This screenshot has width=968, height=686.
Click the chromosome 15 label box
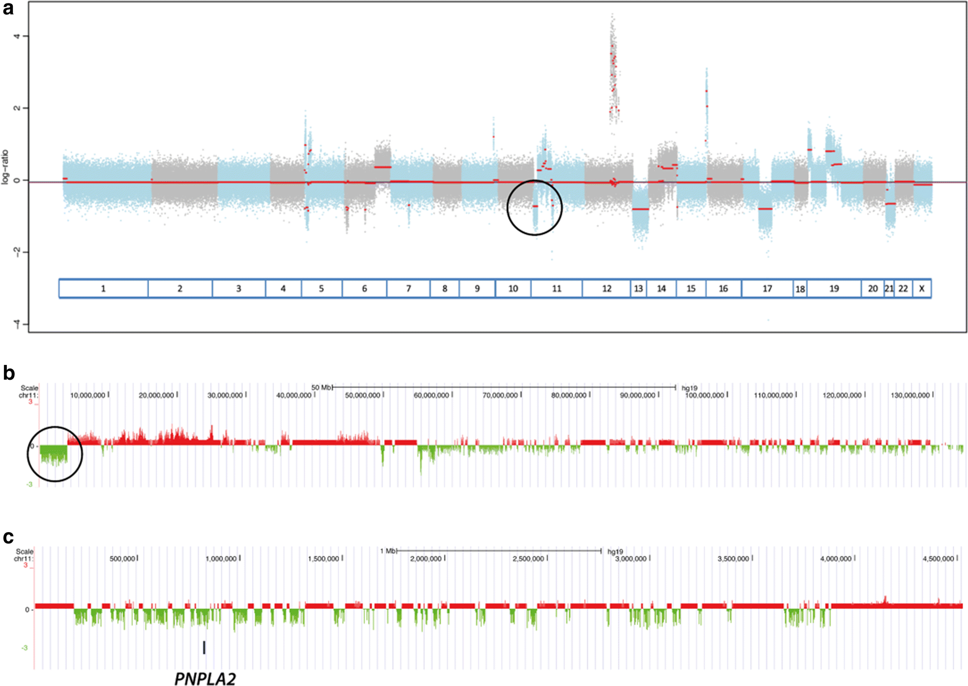[691, 289]
